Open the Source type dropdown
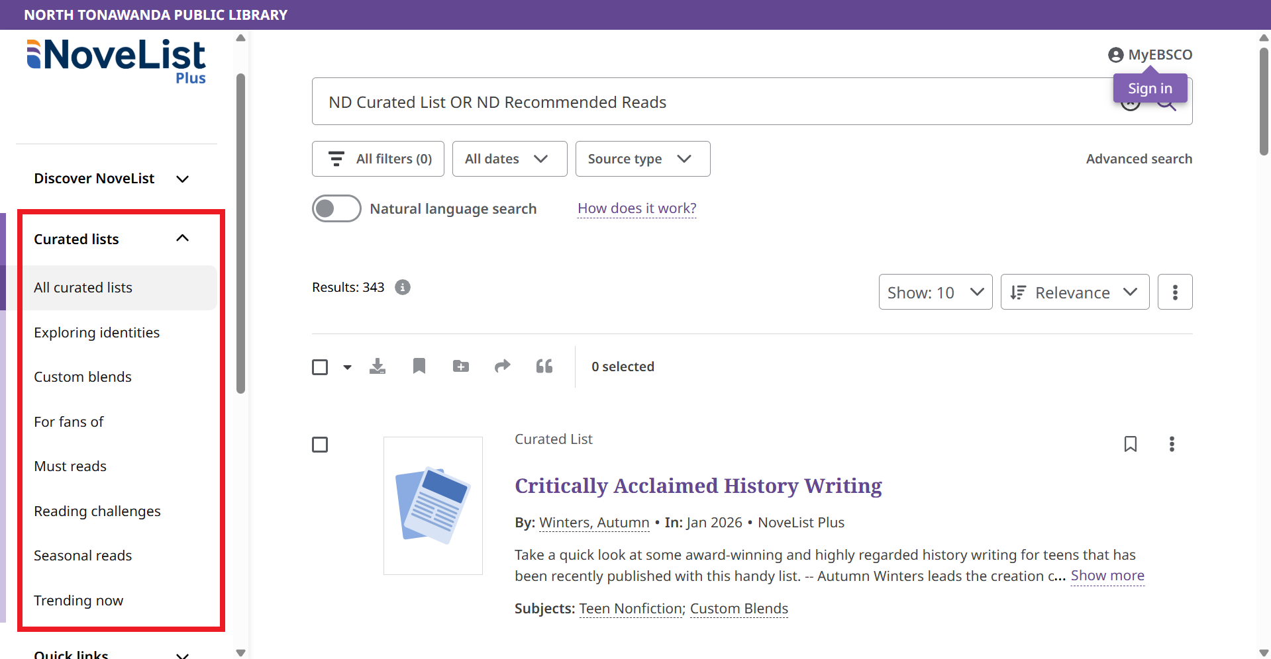 click(x=642, y=159)
